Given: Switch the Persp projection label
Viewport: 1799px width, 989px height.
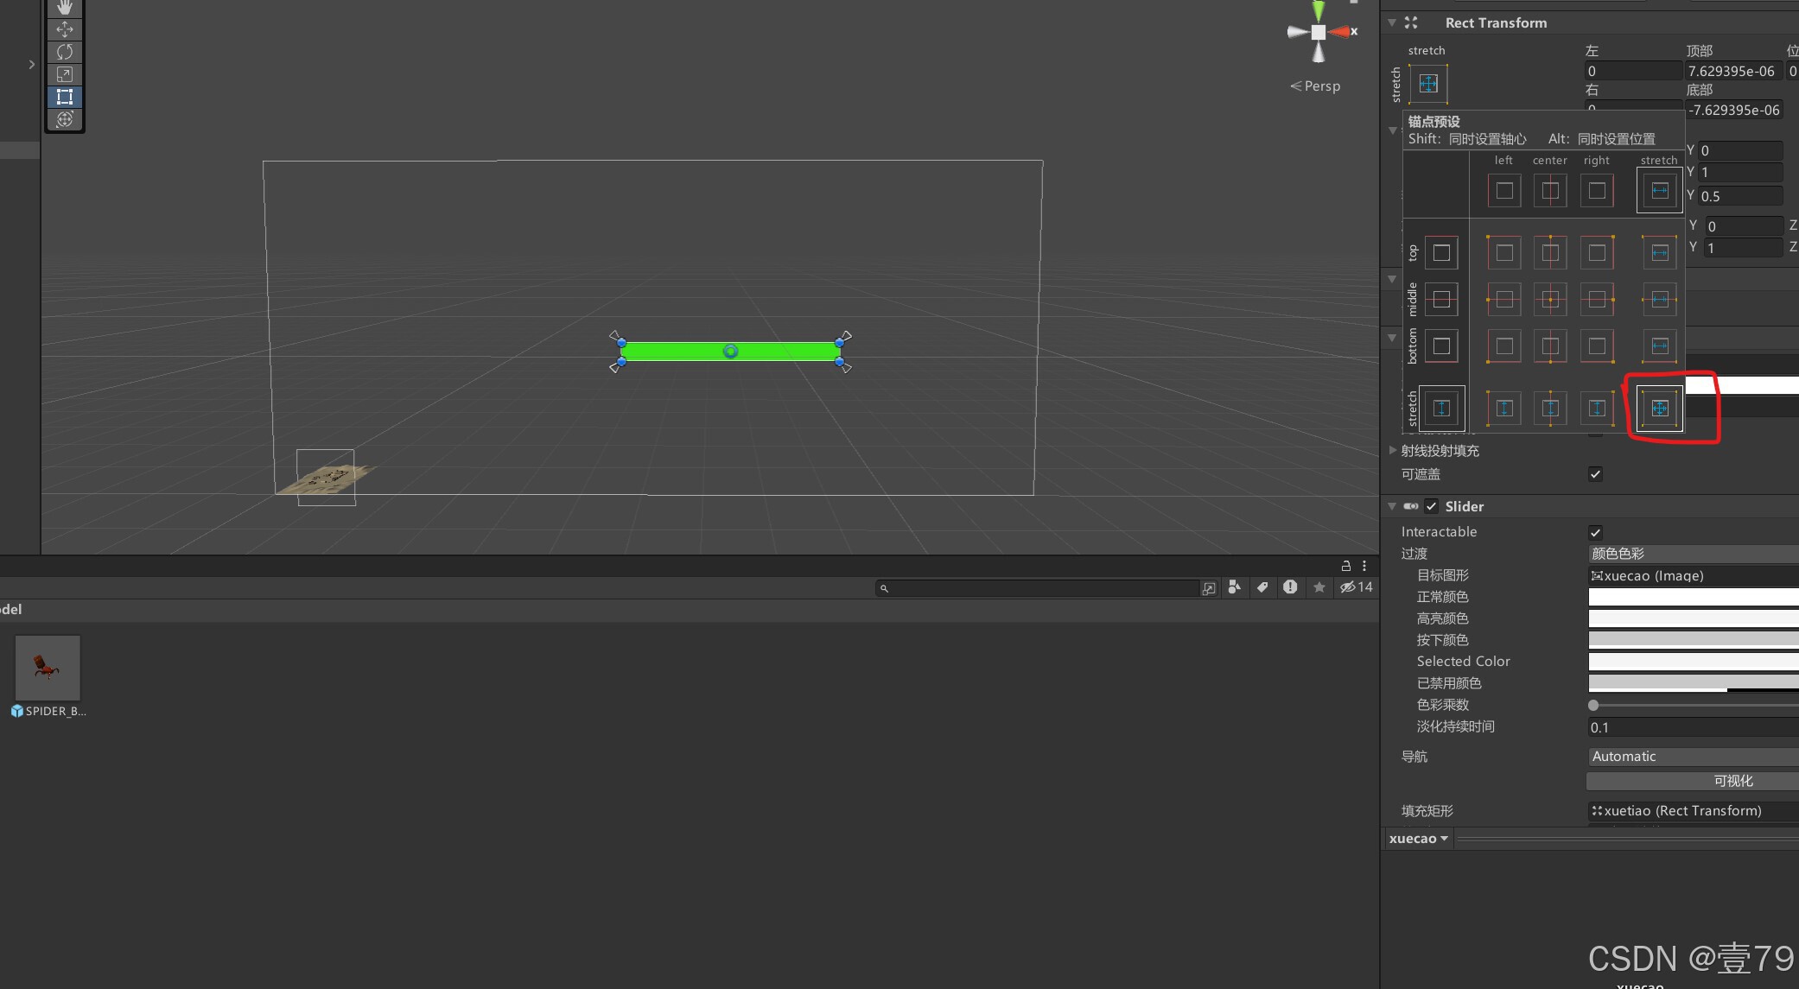Looking at the screenshot, I should pos(1315,86).
